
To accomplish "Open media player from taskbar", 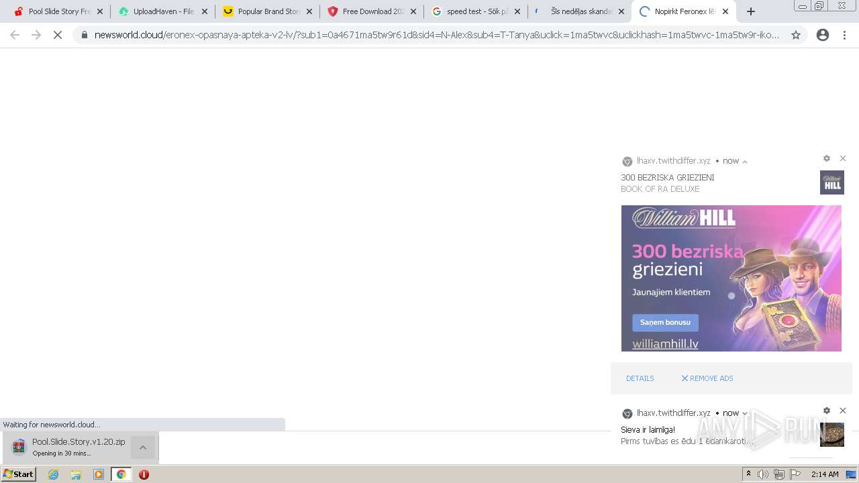I will click(99, 474).
